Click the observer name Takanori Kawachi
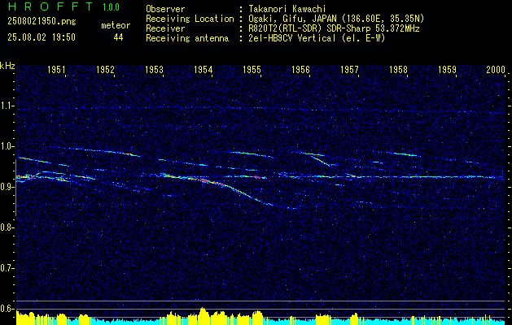 286,9
